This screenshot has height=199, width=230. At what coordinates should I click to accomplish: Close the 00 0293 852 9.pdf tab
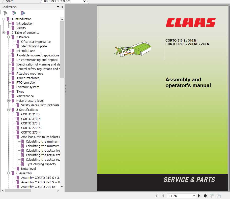84,2
